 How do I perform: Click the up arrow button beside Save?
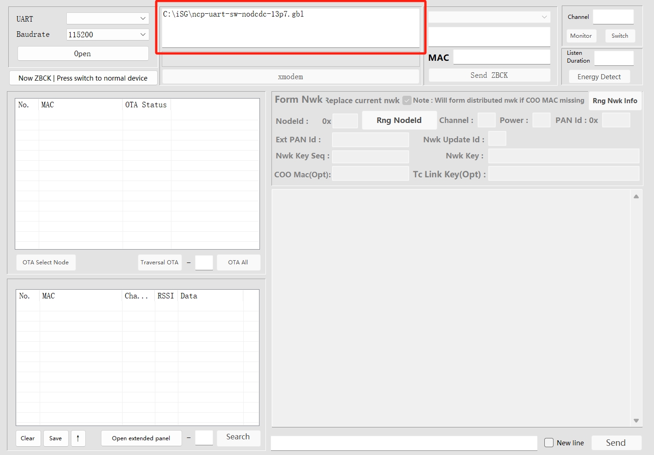point(78,438)
